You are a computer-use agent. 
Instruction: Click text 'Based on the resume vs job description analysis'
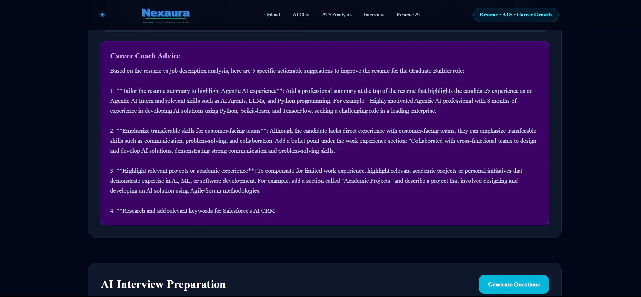point(169,71)
